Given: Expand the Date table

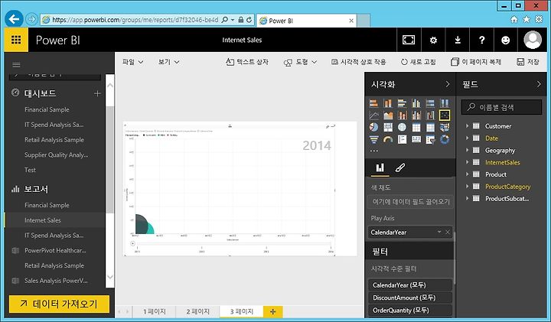Looking at the screenshot, I should click(x=467, y=138).
